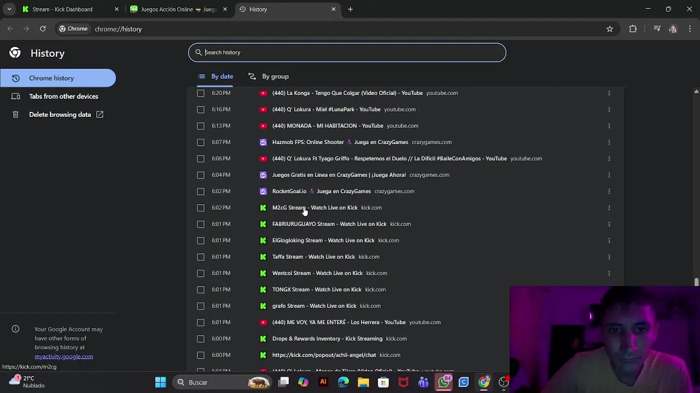Select checkbox for Taffa Stream entry

pyautogui.click(x=201, y=257)
